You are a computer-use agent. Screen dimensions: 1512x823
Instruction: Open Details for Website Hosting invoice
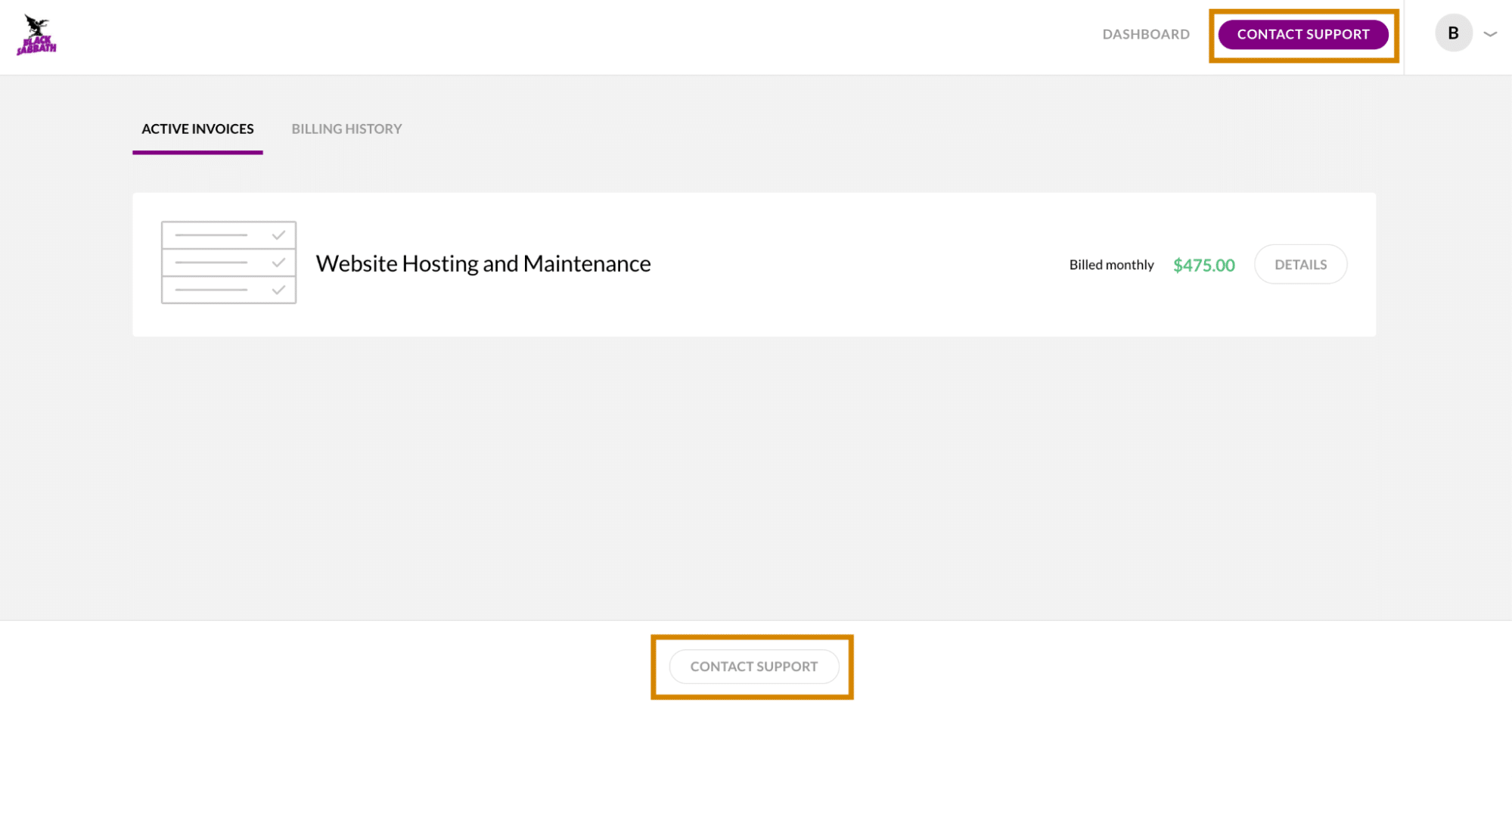(x=1300, y=265)
